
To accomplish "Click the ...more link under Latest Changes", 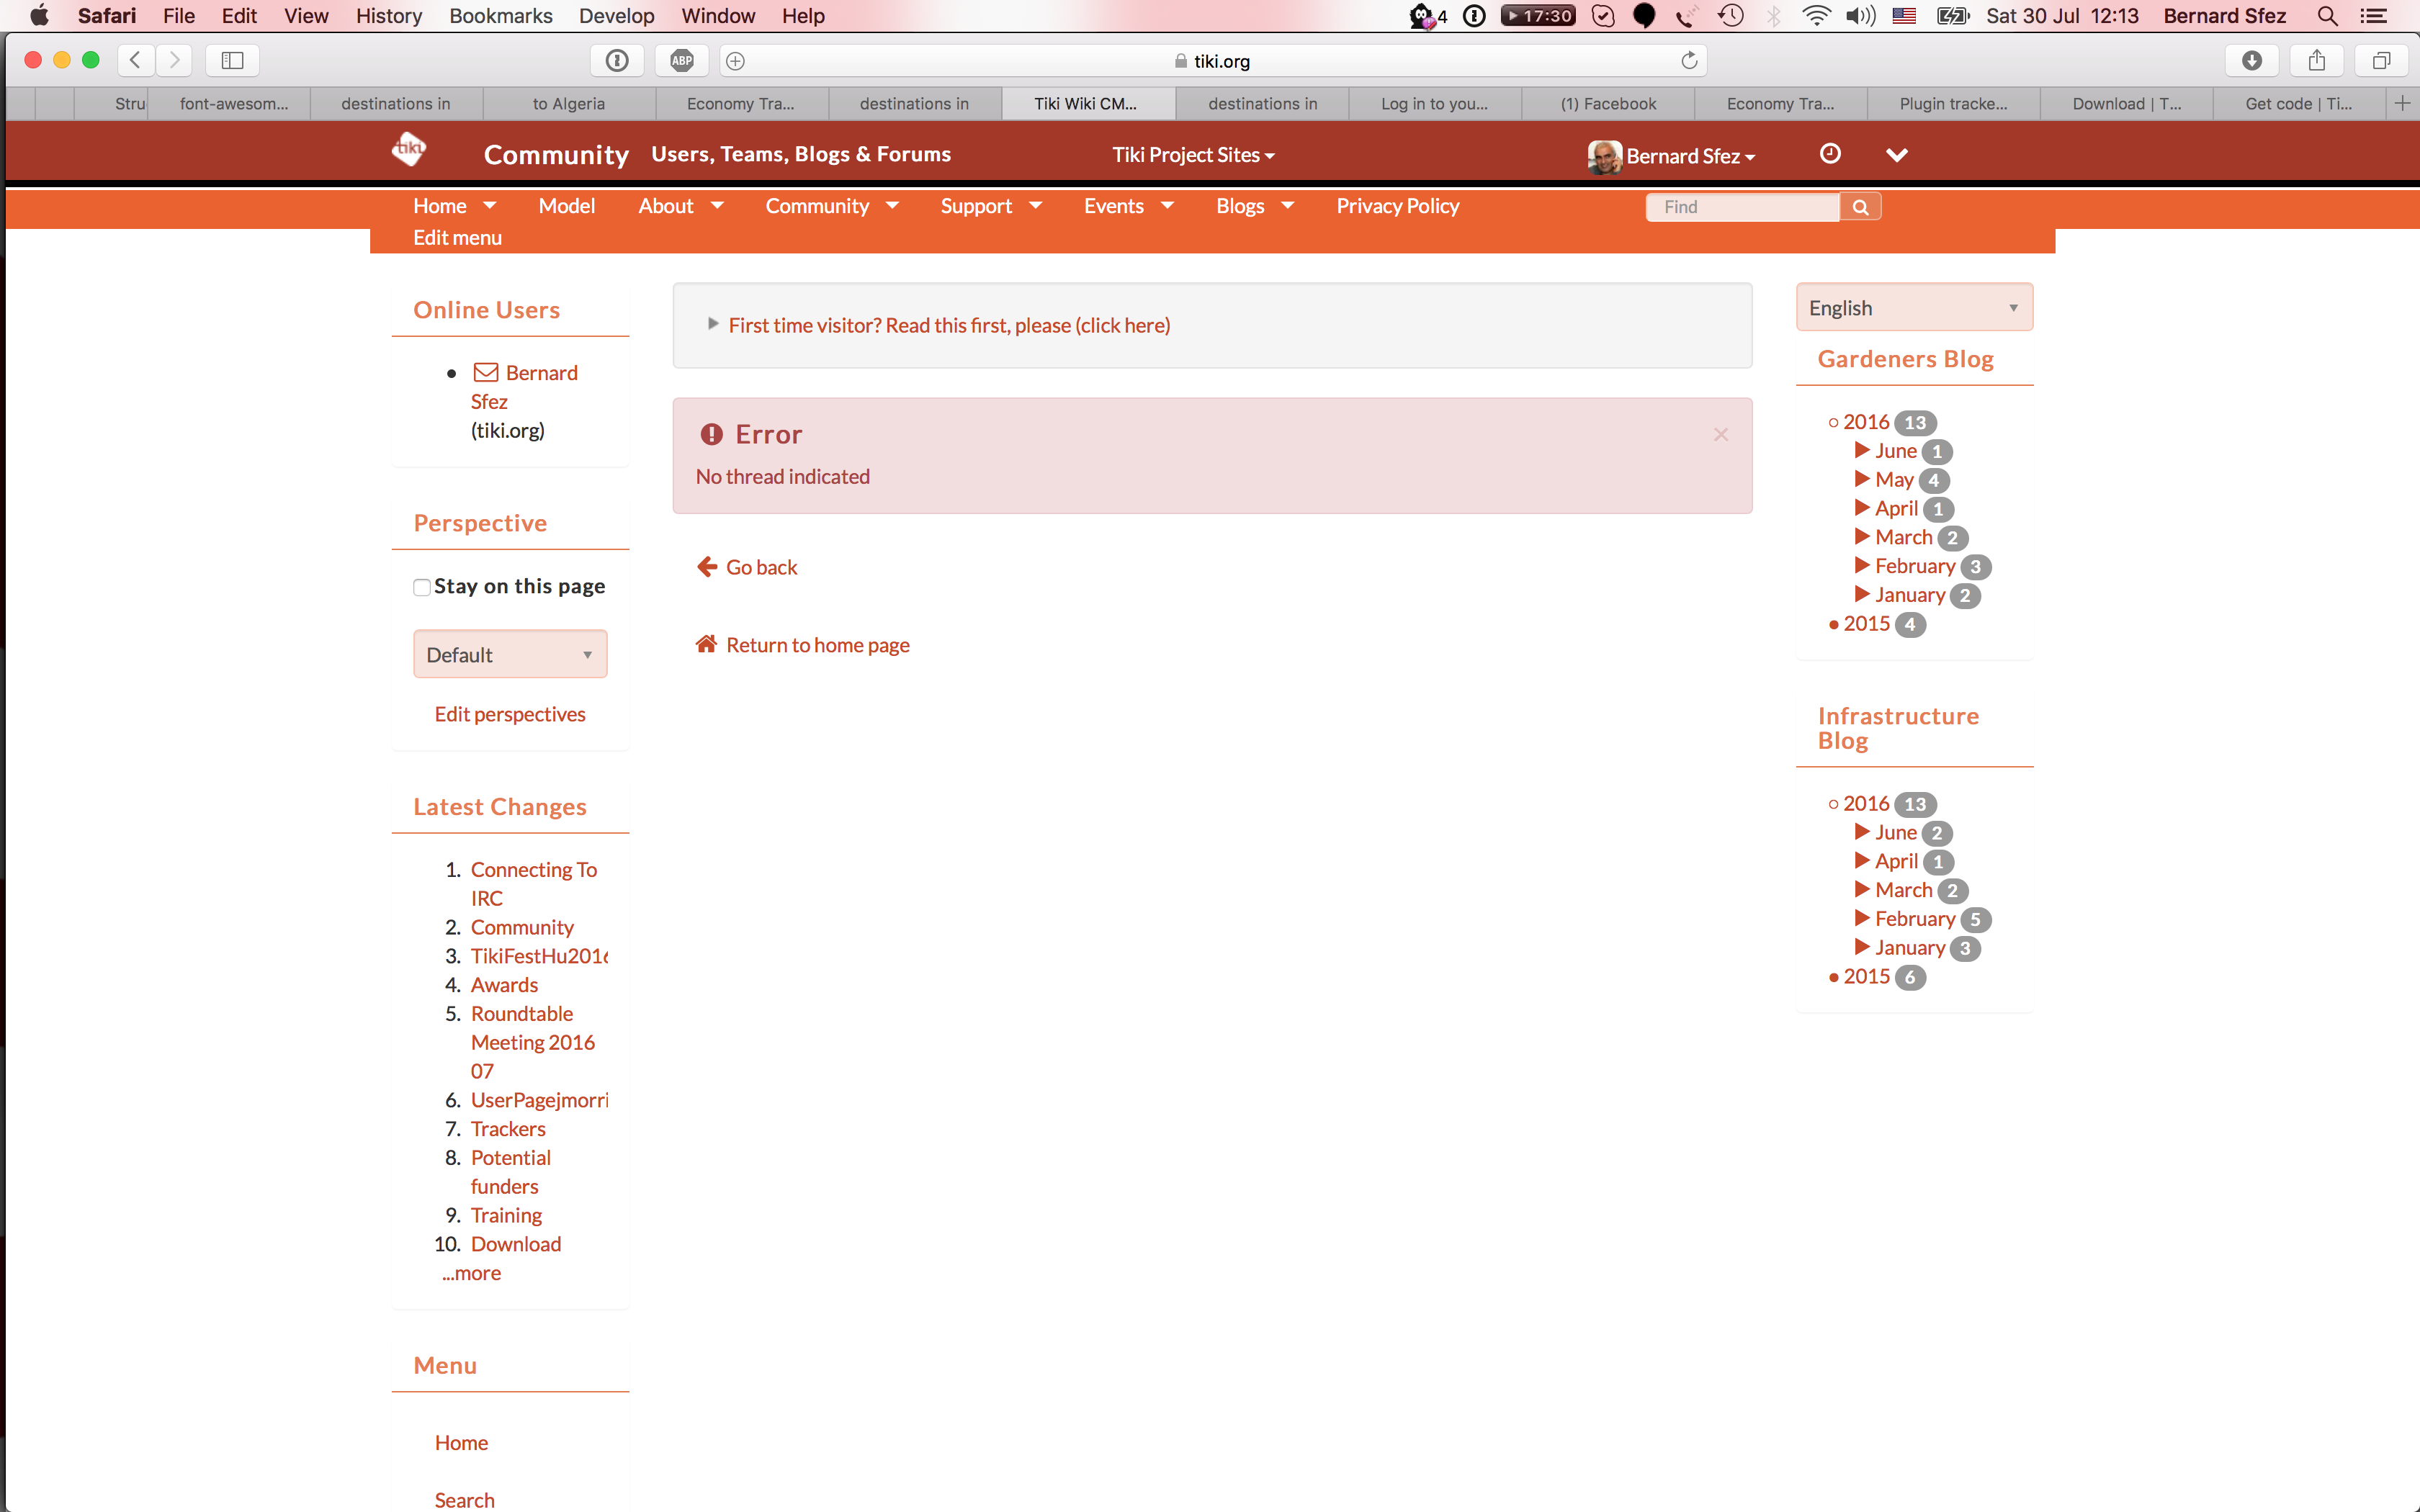I will 471,1273.
